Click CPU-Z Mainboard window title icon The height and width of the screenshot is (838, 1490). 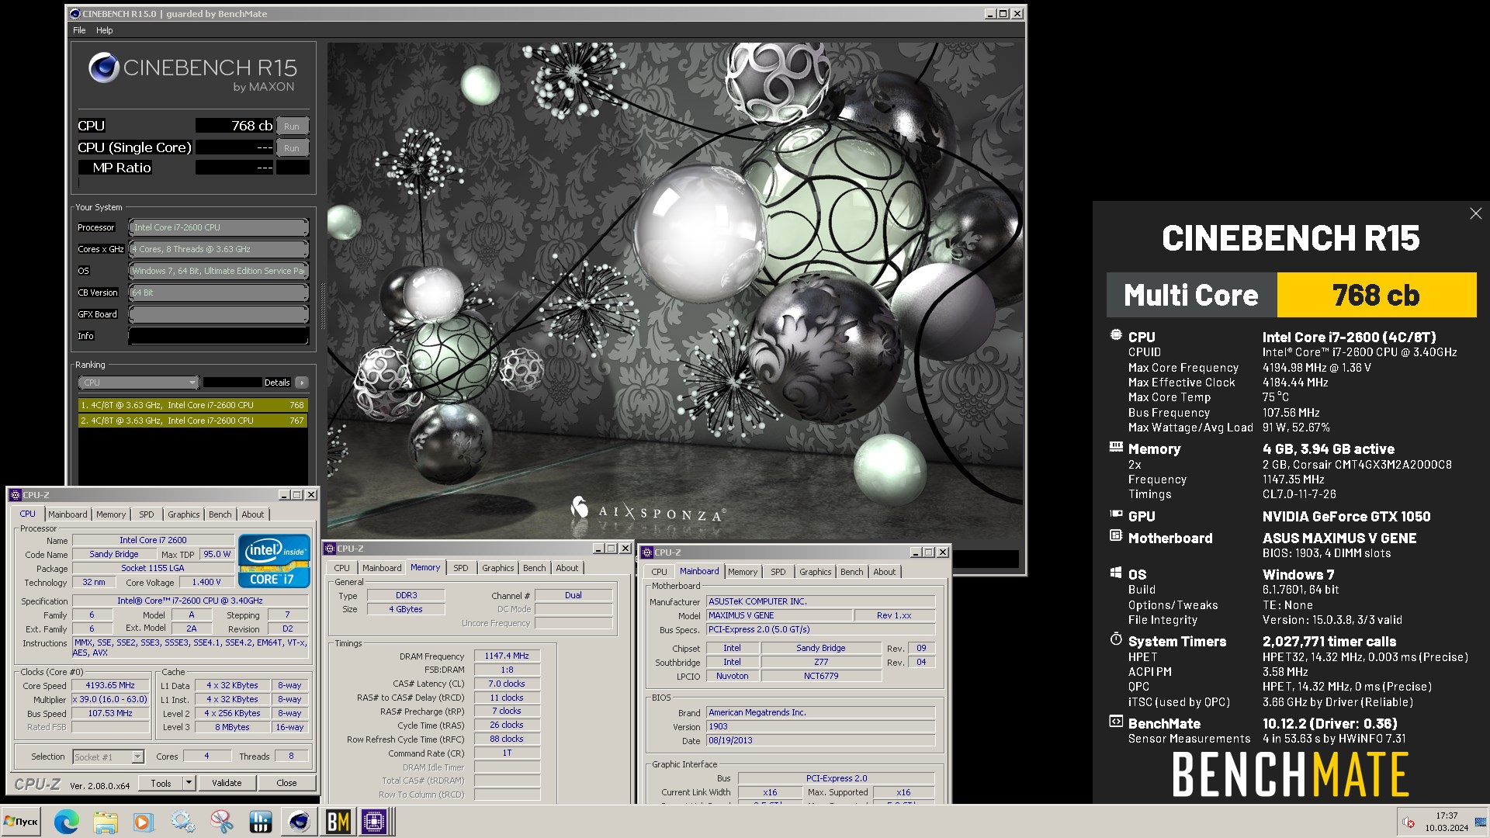[x=646, y=552]
